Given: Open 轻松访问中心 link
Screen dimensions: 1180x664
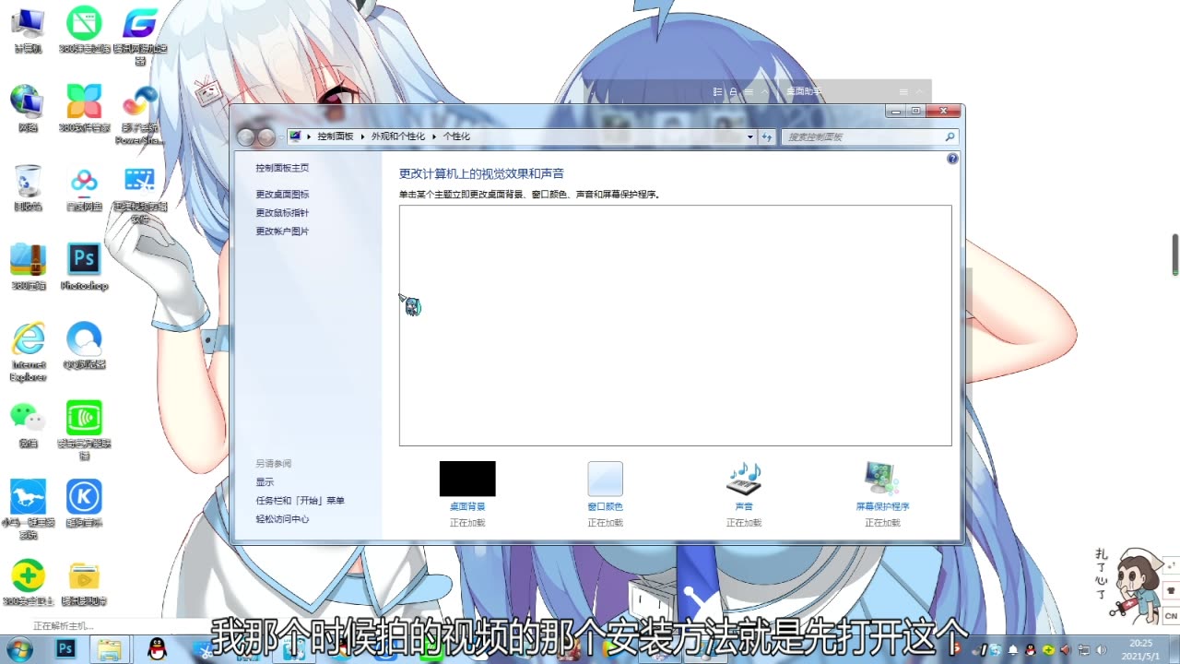Looking at the screenshot, I should pos(282,519).
